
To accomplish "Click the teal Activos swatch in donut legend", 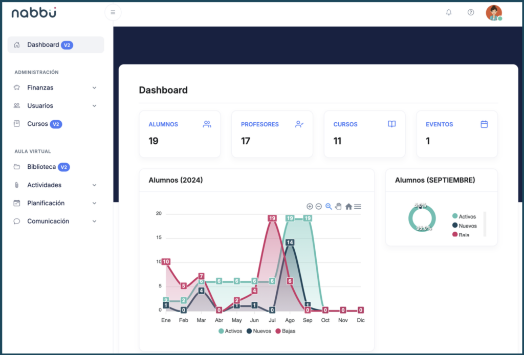I will (x=455, y=216).
